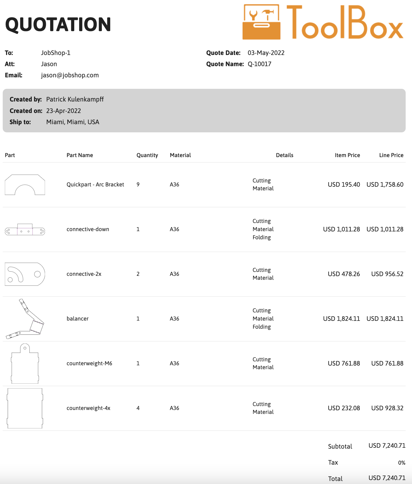Viewport: 412px width, 484px height.
Task: Click the Arc Bracket part thumbnail
Action: point(25,185)
